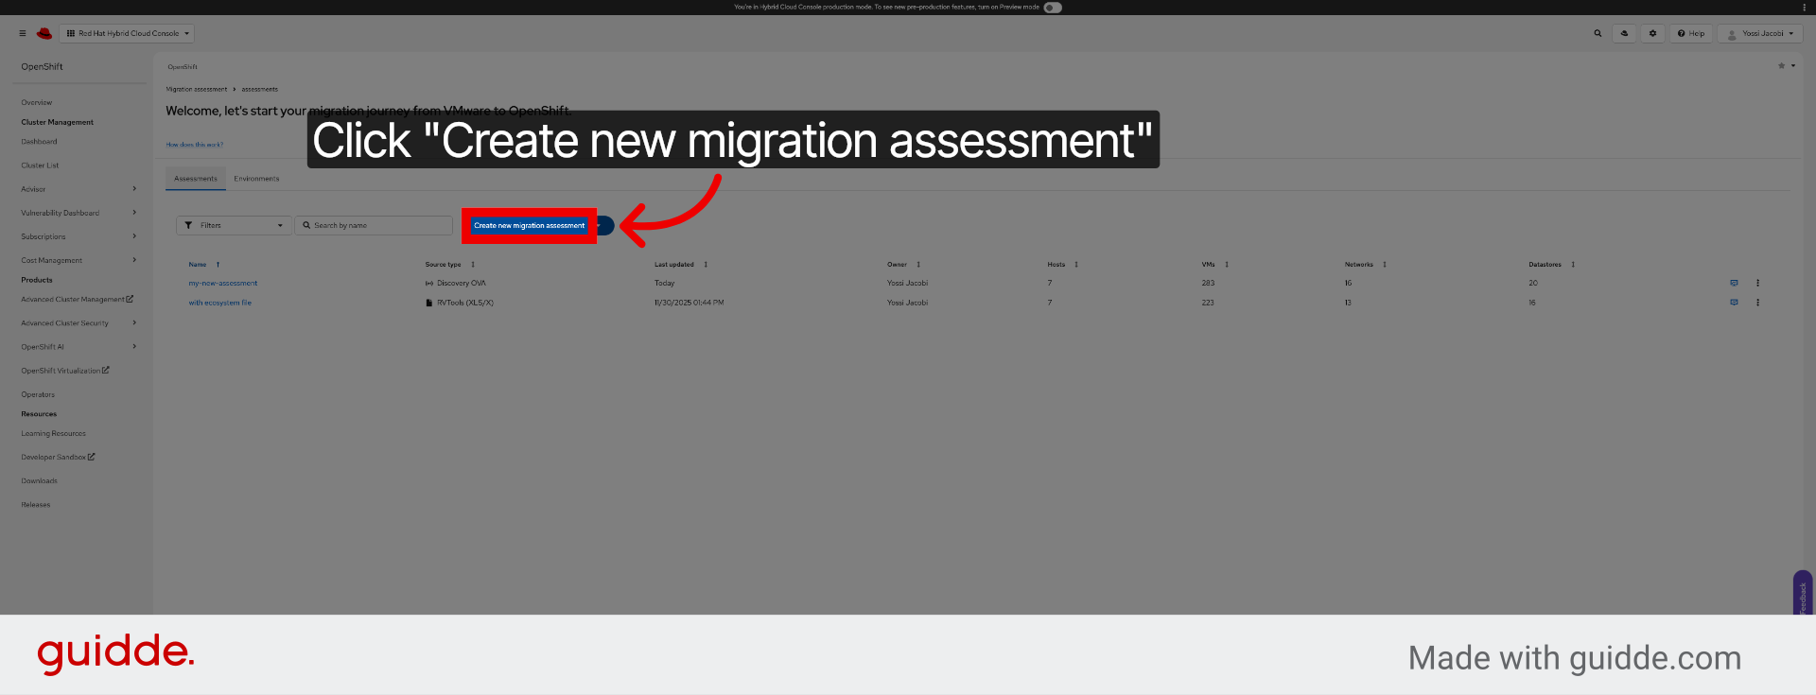Sort by the Hosts column

tap(1076, 265)
